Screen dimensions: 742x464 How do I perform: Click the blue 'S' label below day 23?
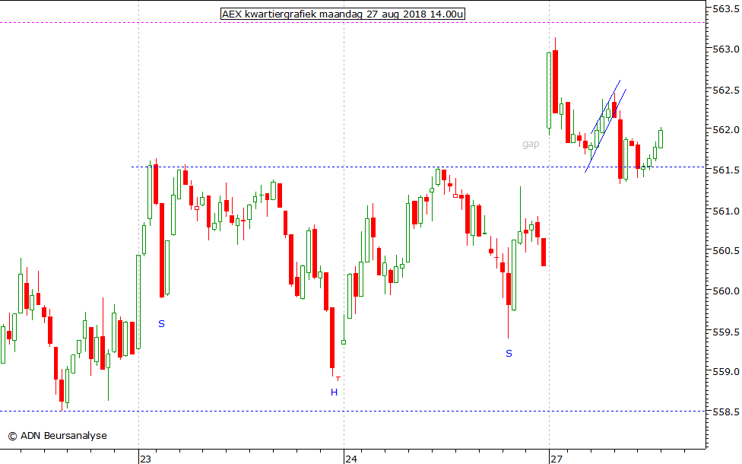(161, 324)
